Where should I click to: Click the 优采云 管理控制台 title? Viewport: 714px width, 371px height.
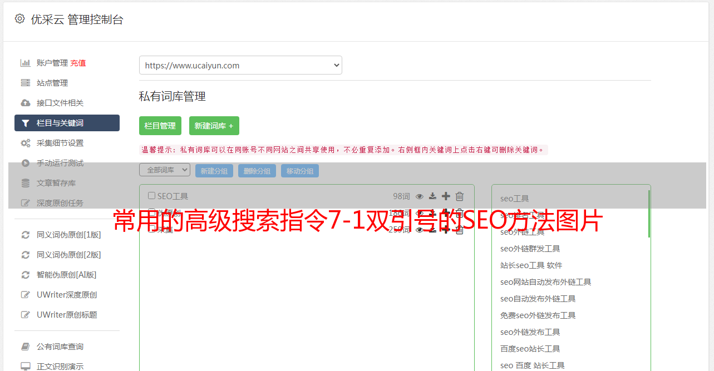point(77,19)
